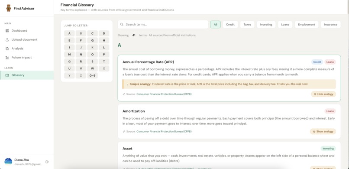
Task: Click Loans tag on Amortization card
Action: pyautogui.click(x=330, y=111)
